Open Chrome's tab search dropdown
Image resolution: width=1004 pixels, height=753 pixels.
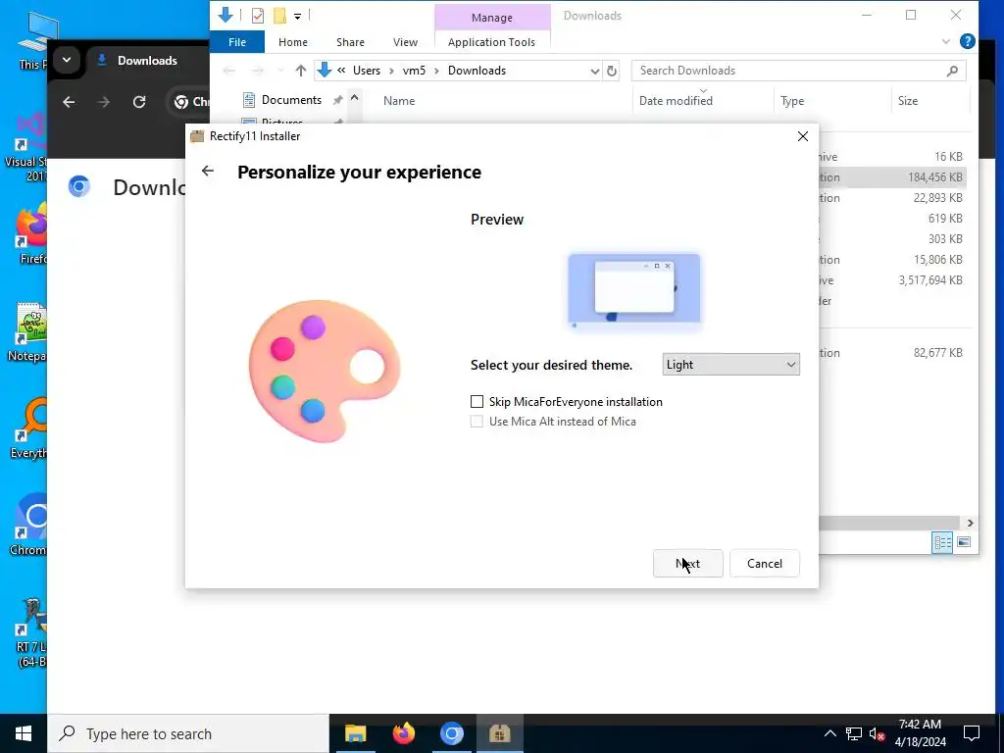pyautogui.click(x=66, y=60)
